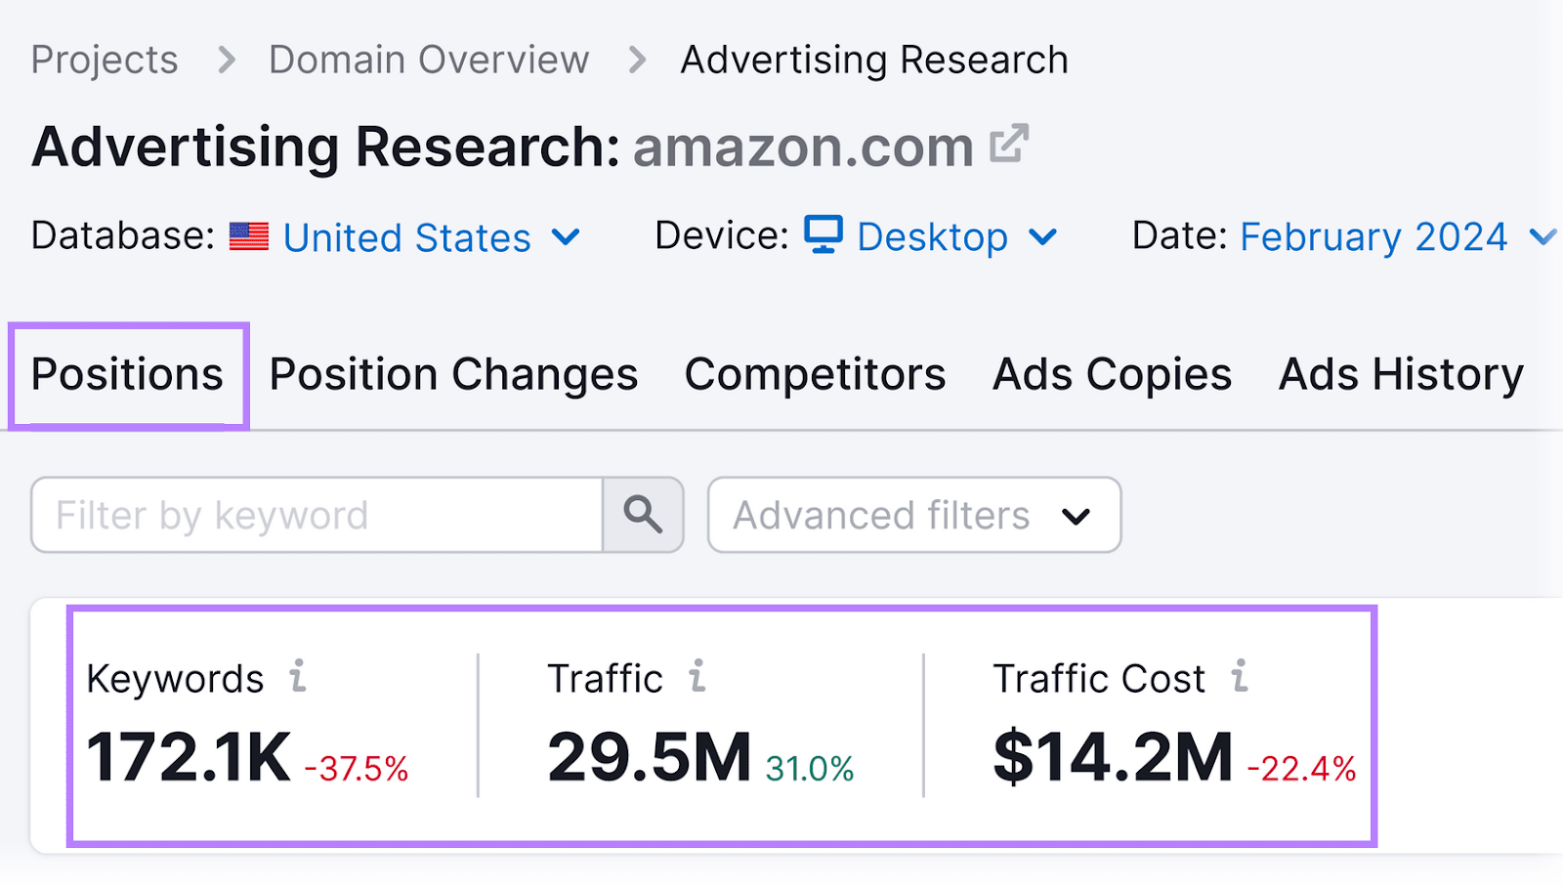The width and height of the screenshot is (1563, 887).
Task: Click the search magnifier in the keyword filter
Action: pos(642,515)
